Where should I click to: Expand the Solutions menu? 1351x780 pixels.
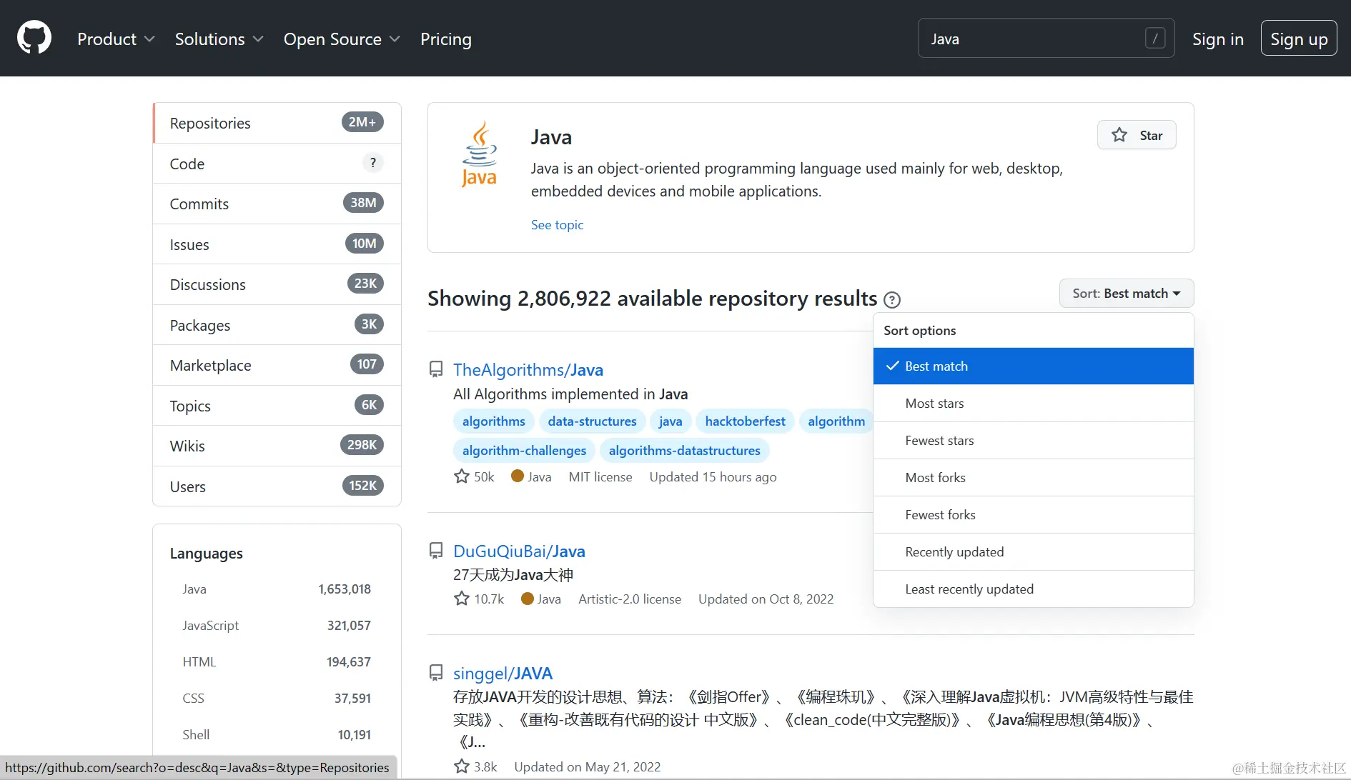[219, 39]
